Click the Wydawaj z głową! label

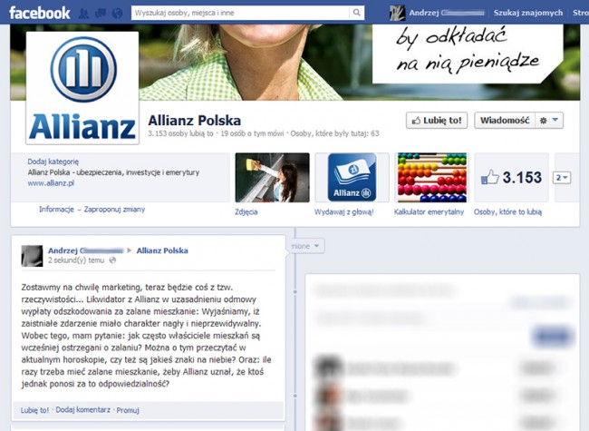[344, 211]
